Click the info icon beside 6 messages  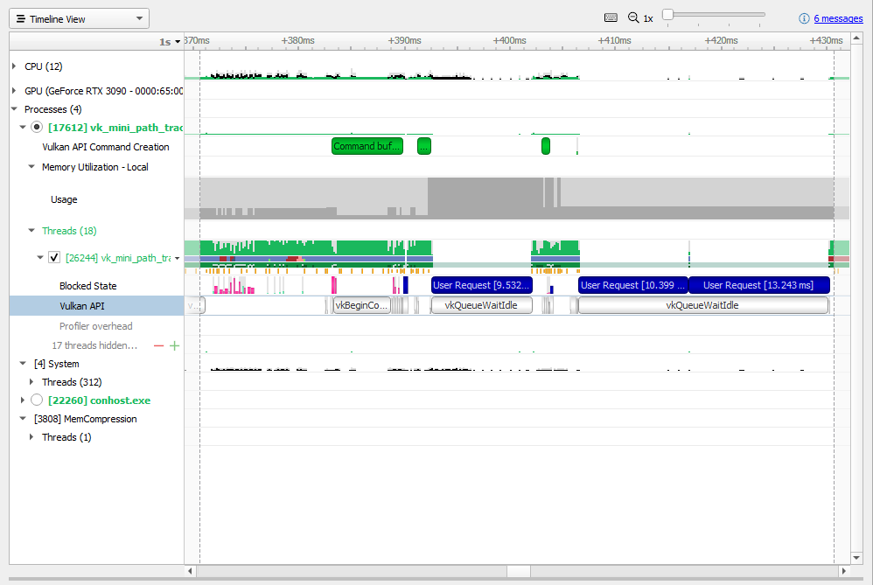pyautogui.click(x=804, y=18)
